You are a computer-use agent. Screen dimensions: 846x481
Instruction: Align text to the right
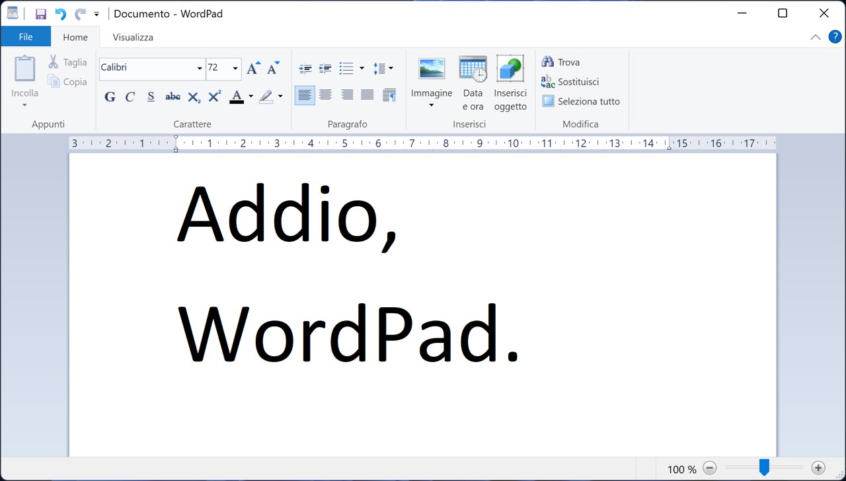click(x=346, y=95)
